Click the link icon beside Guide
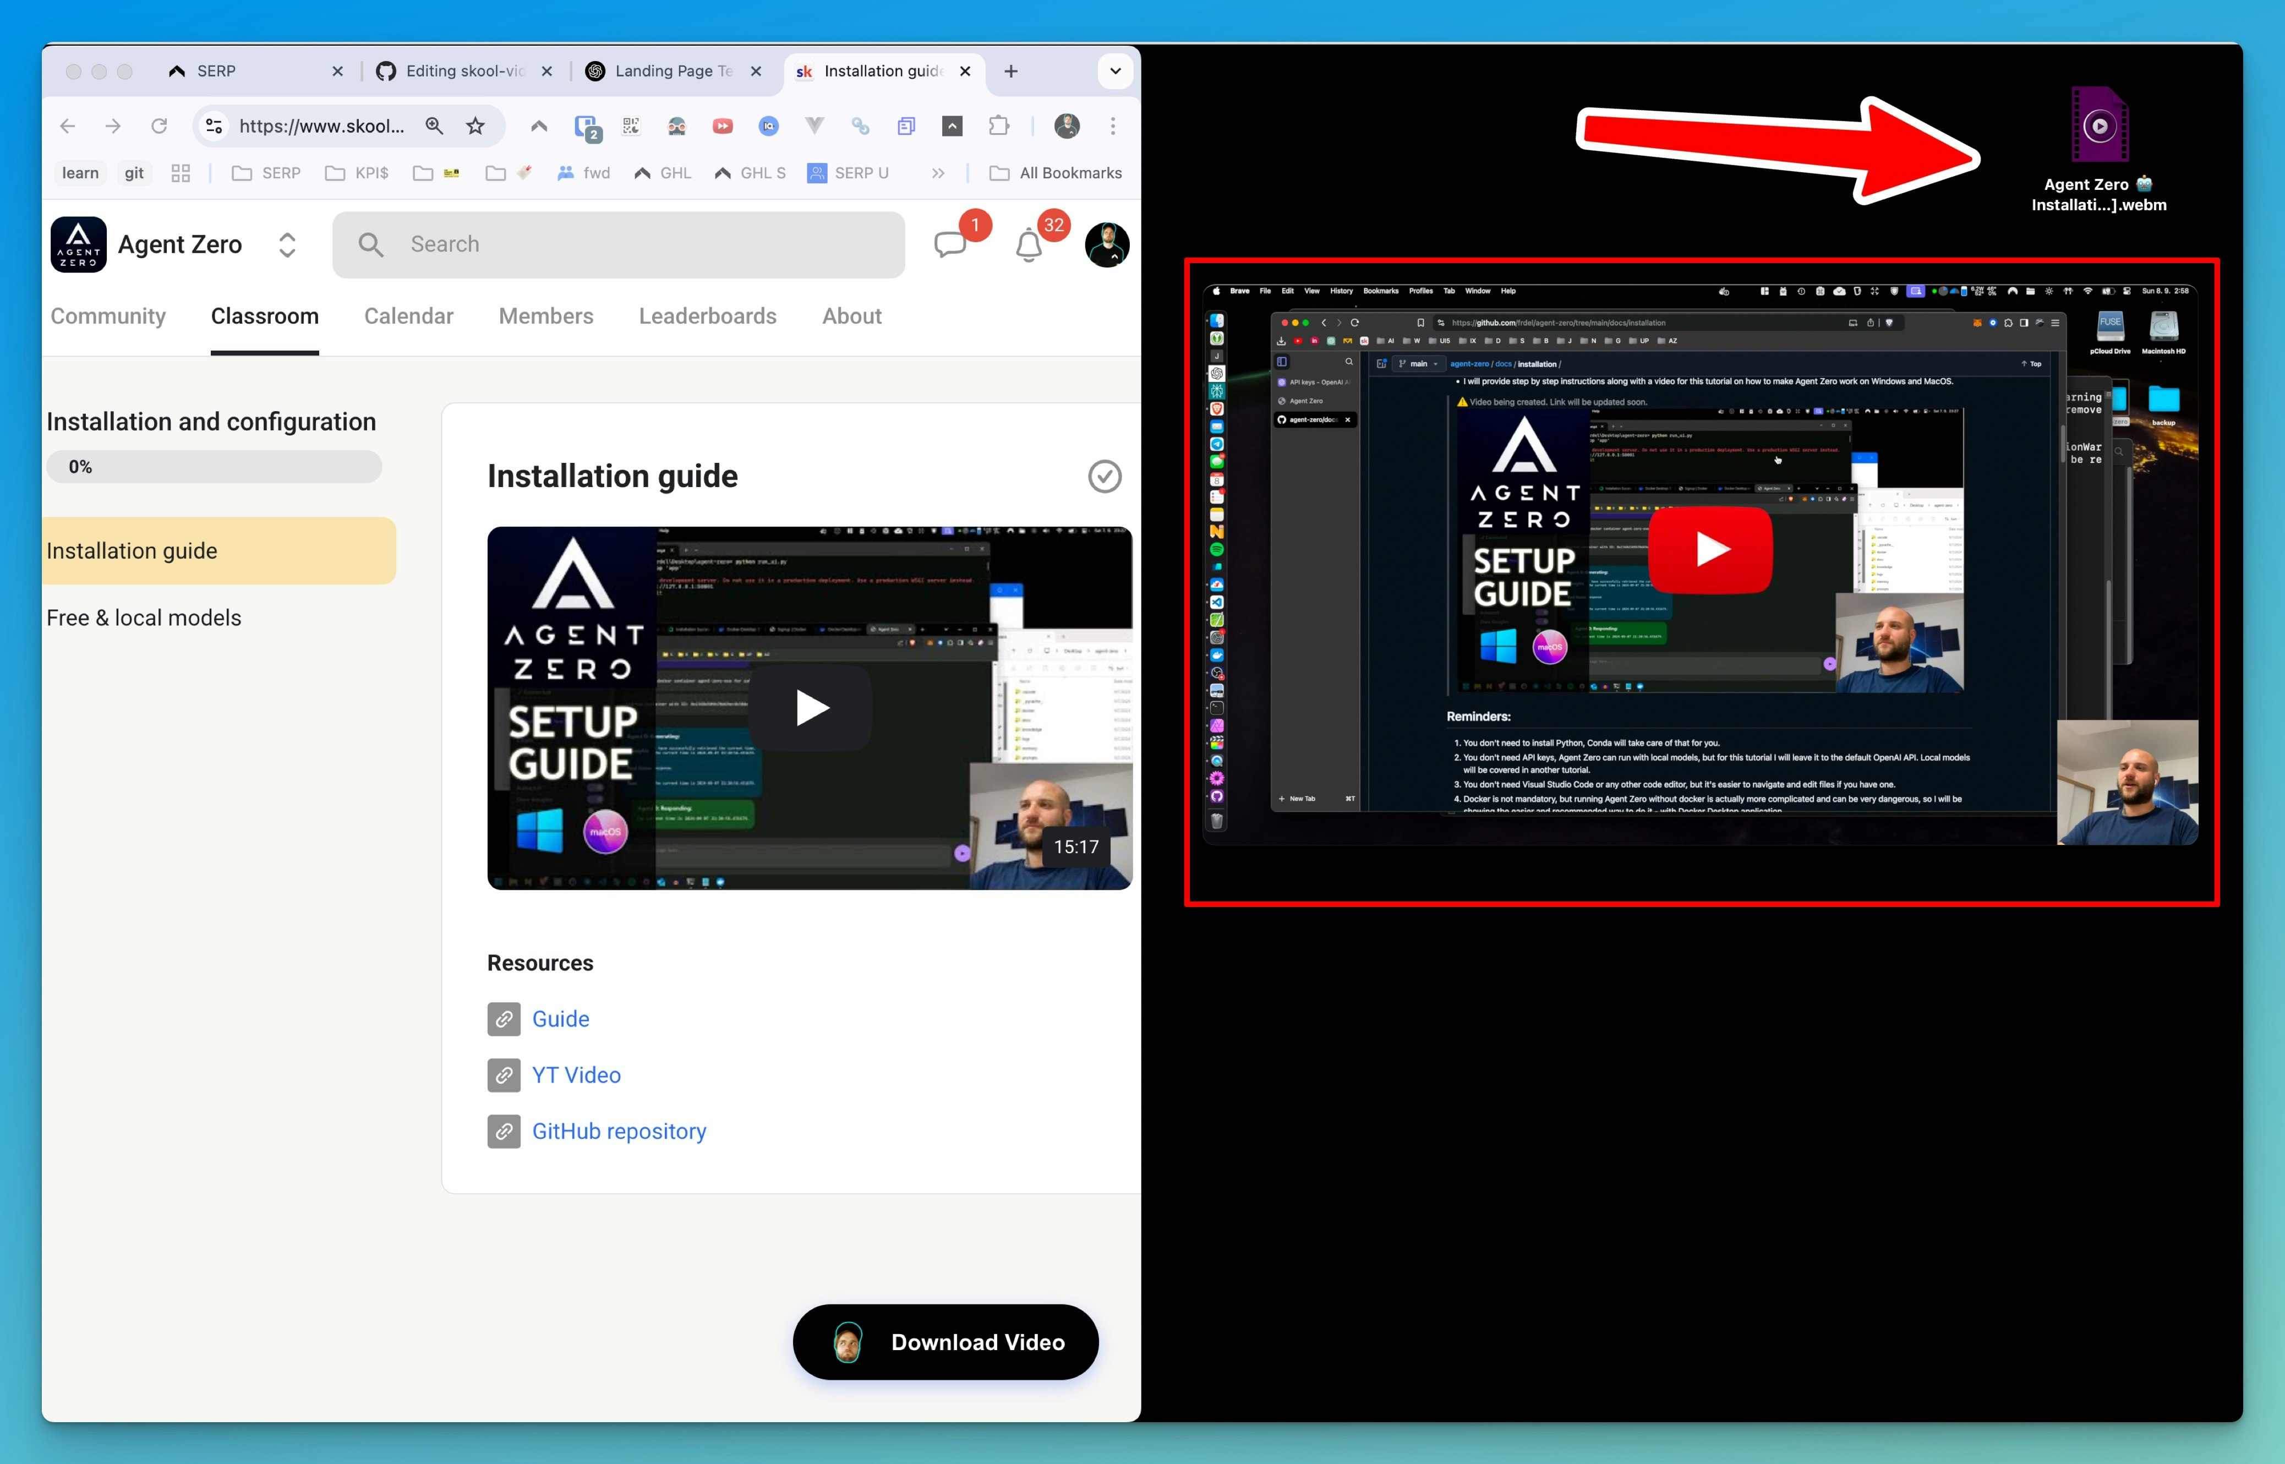 [x=504, y=1019]
